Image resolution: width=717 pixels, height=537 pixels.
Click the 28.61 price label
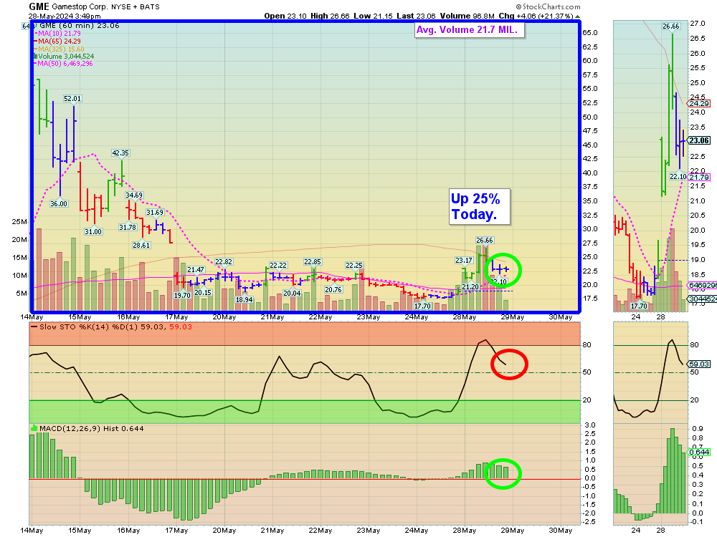click(x=141, y=245)
